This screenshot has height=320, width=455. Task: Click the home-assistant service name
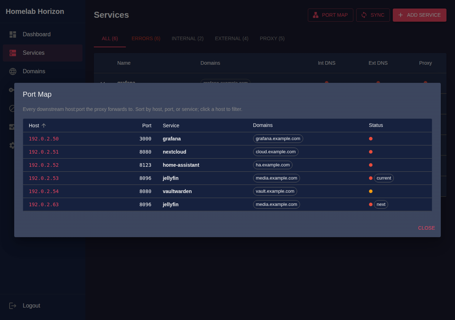click(x=181, y=165)
